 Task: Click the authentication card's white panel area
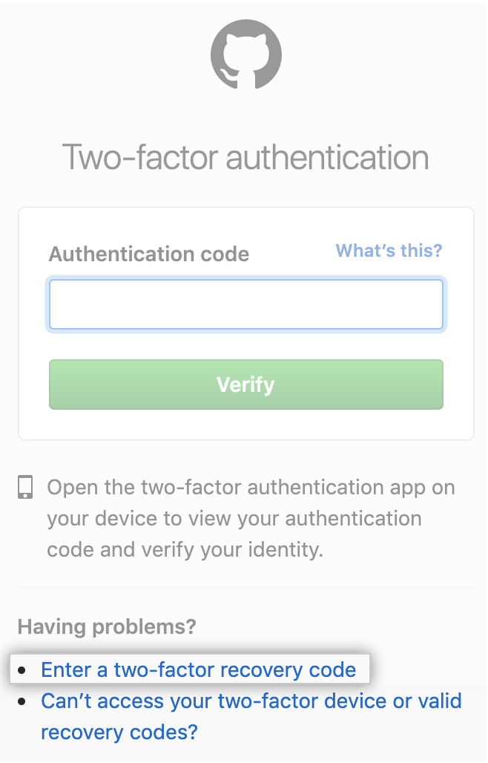pos(245,423)
